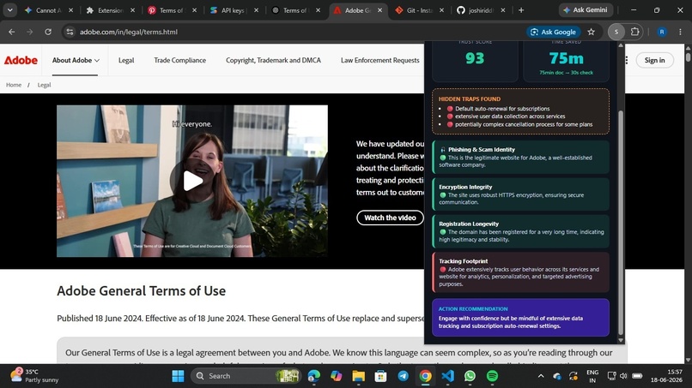Viewport: 692px width, 388px height.
Task: Open a new tab with plus button
Action: [x=521, y=10]
